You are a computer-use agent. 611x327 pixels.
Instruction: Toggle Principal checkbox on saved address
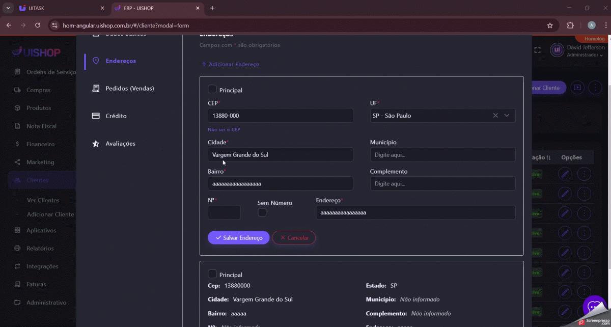[x=212, y=274]
